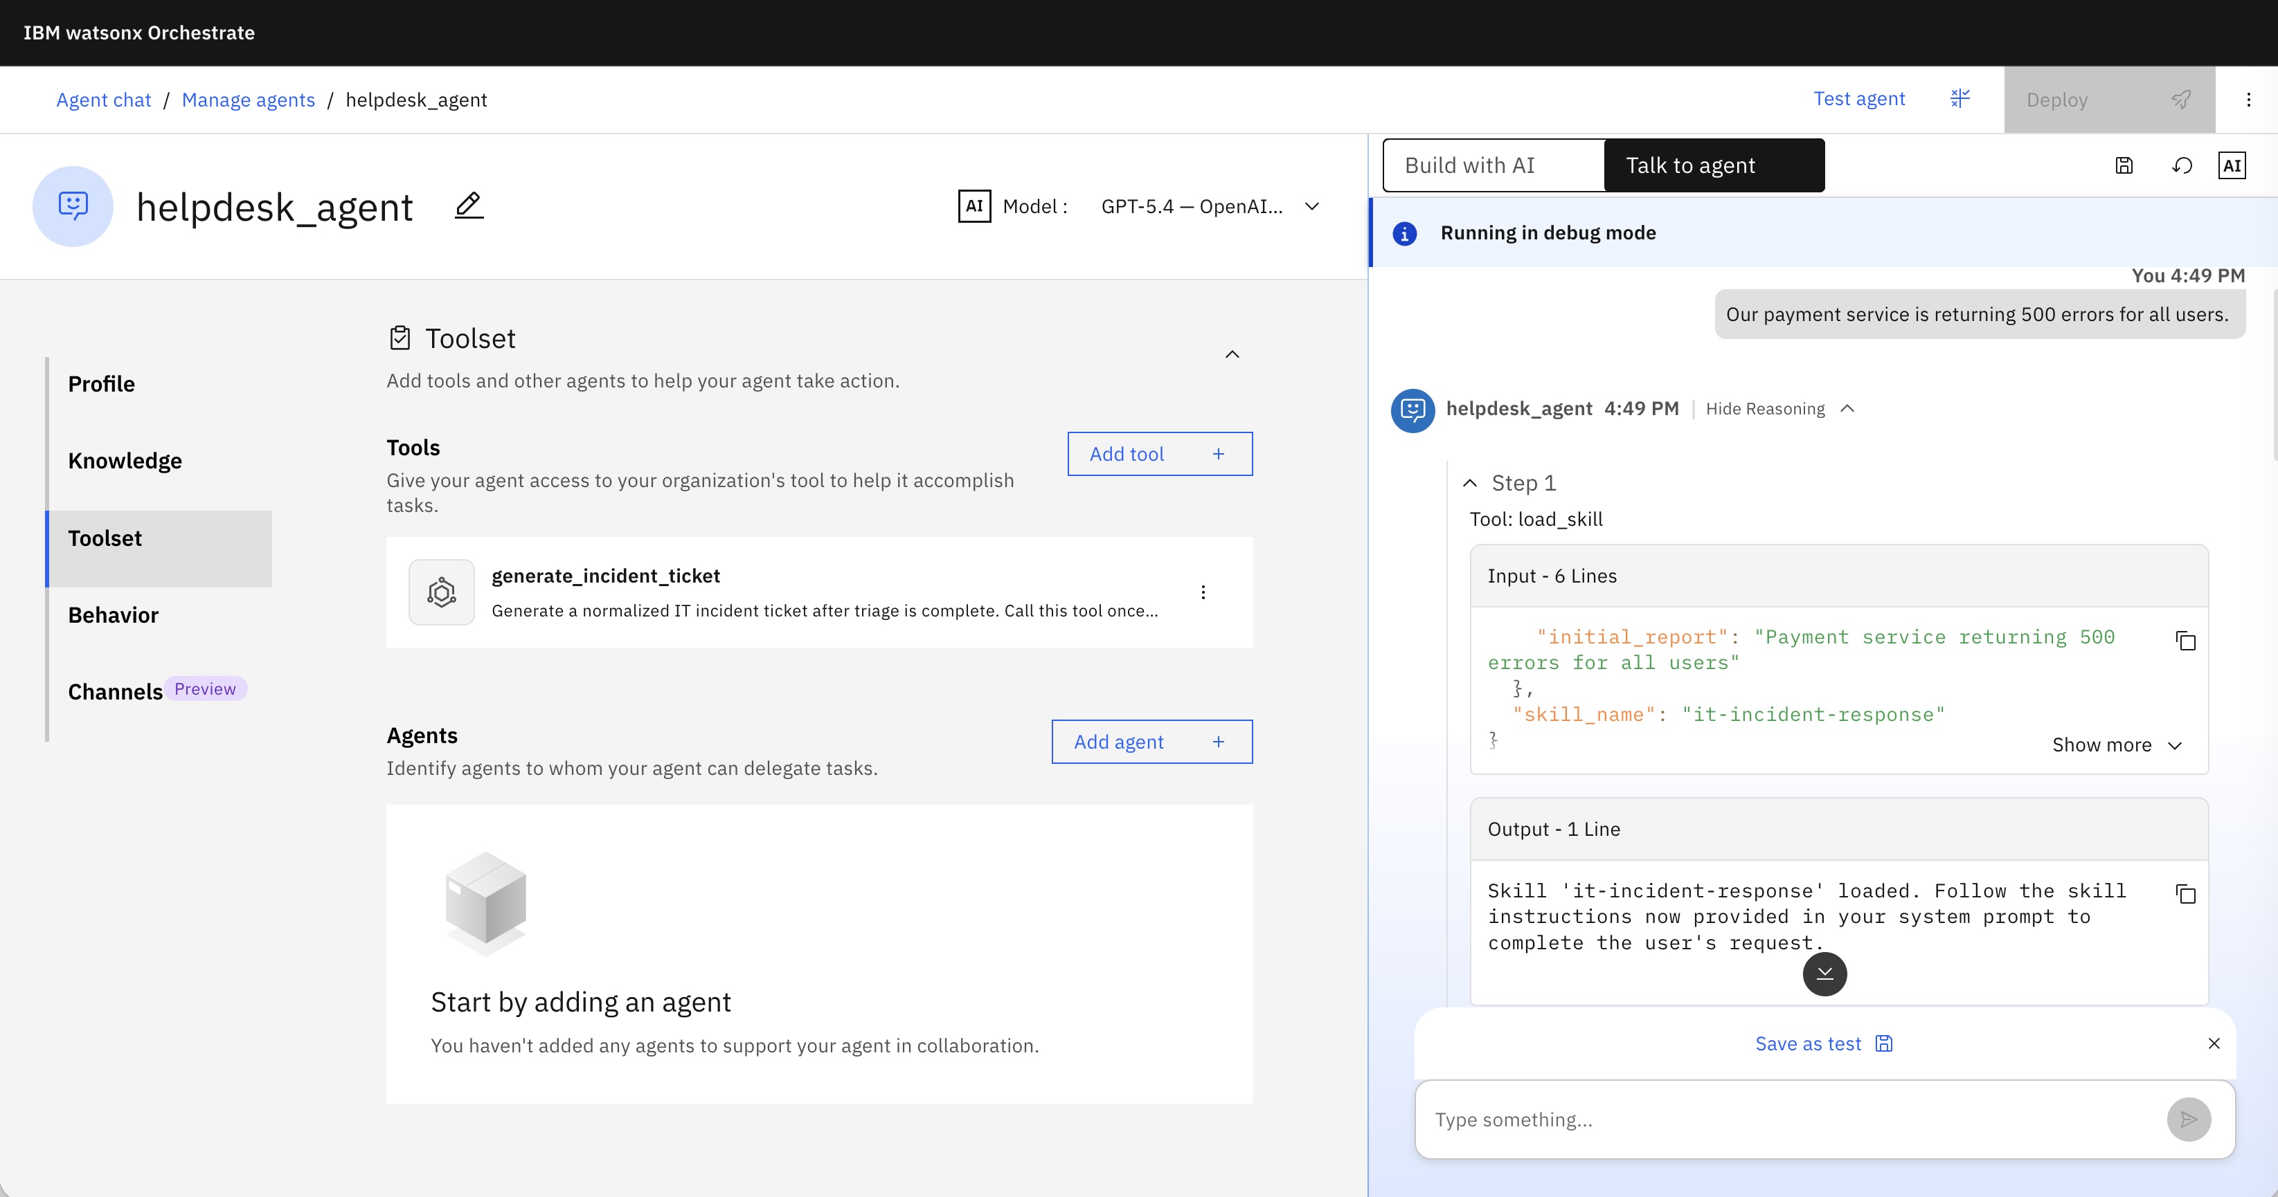Click the Add tool button
The height and width of the screenshot is (1197, 2278).
coord(1159,453)
